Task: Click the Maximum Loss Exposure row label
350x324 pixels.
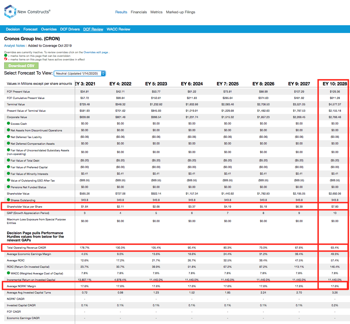Action: coord(36,221)
